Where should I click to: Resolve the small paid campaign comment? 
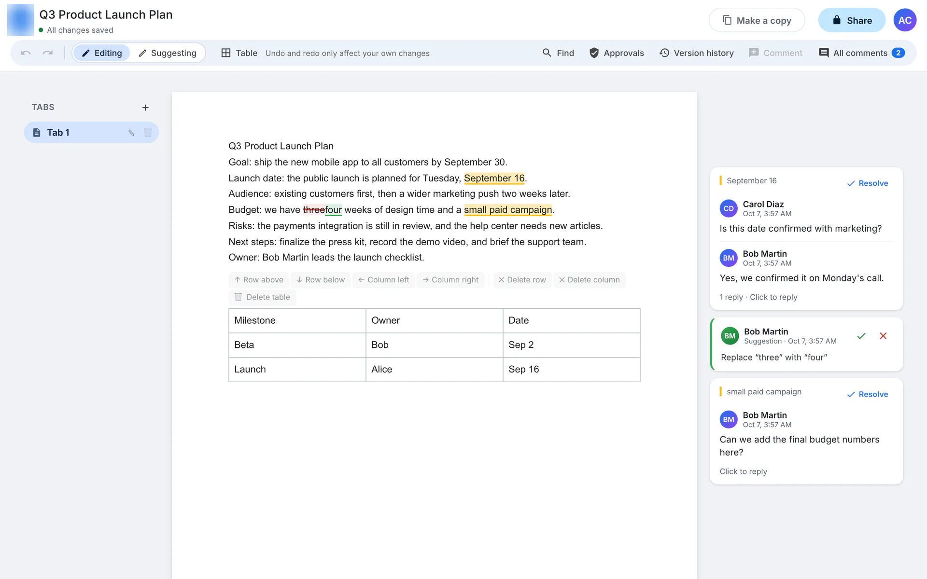coord(868,394)
